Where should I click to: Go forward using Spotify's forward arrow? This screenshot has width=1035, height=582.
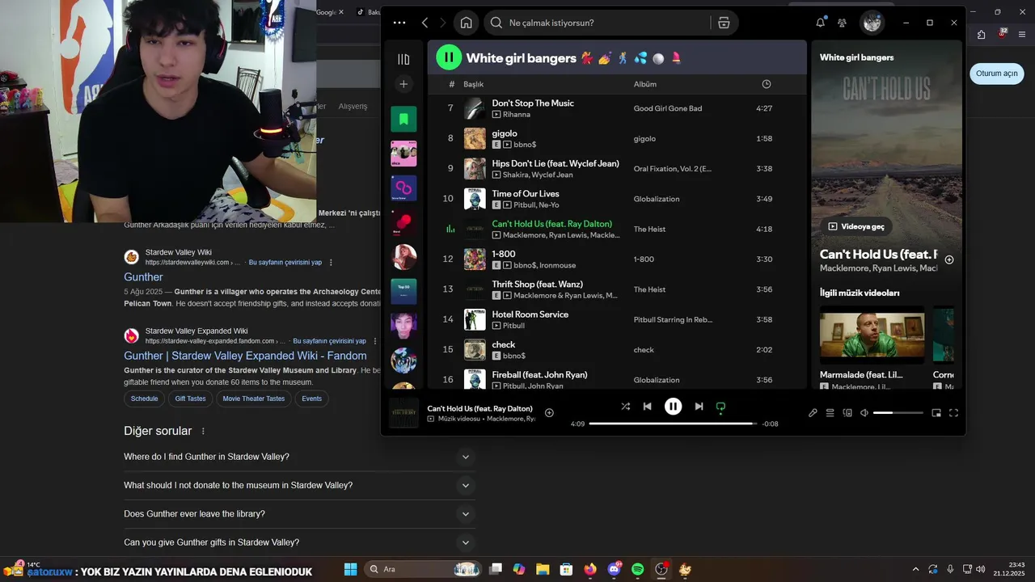pyautogui.click(x=443, y=23)
